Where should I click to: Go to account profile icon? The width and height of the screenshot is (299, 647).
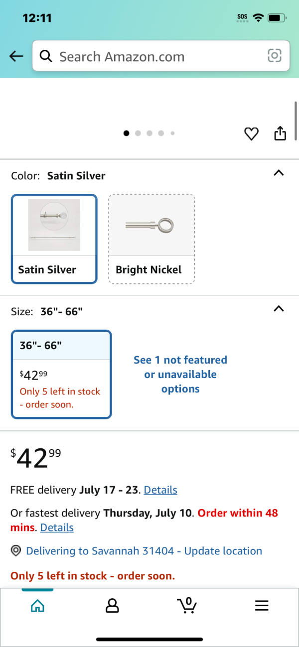click(112, 606)
